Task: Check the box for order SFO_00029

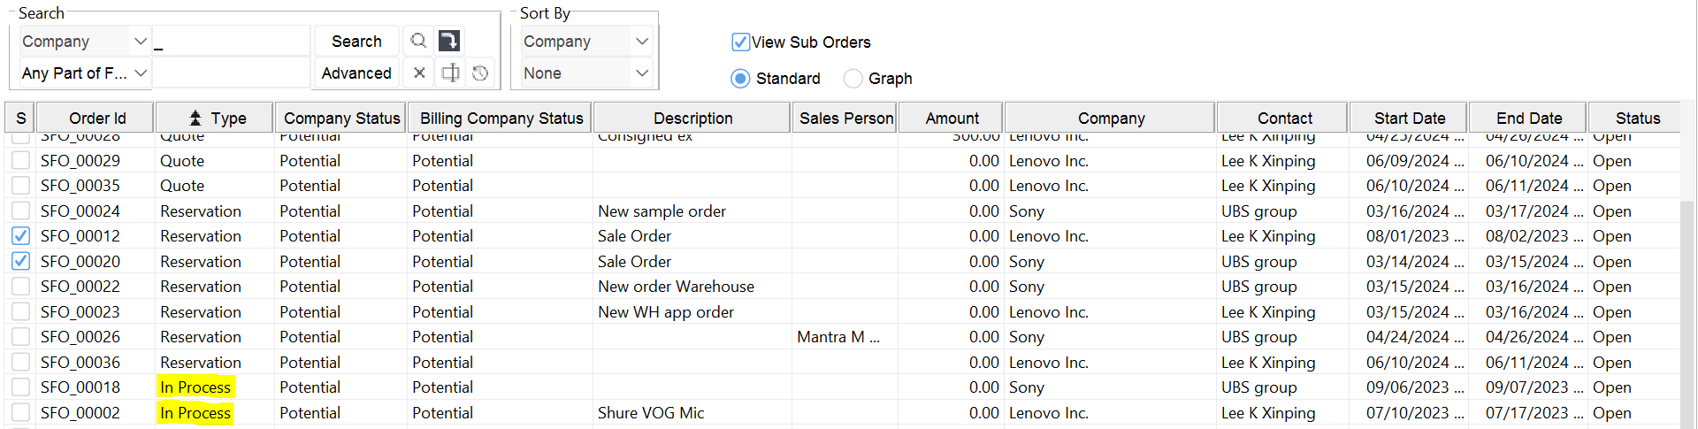Action: pyautogui.click(x=21, y=160)
